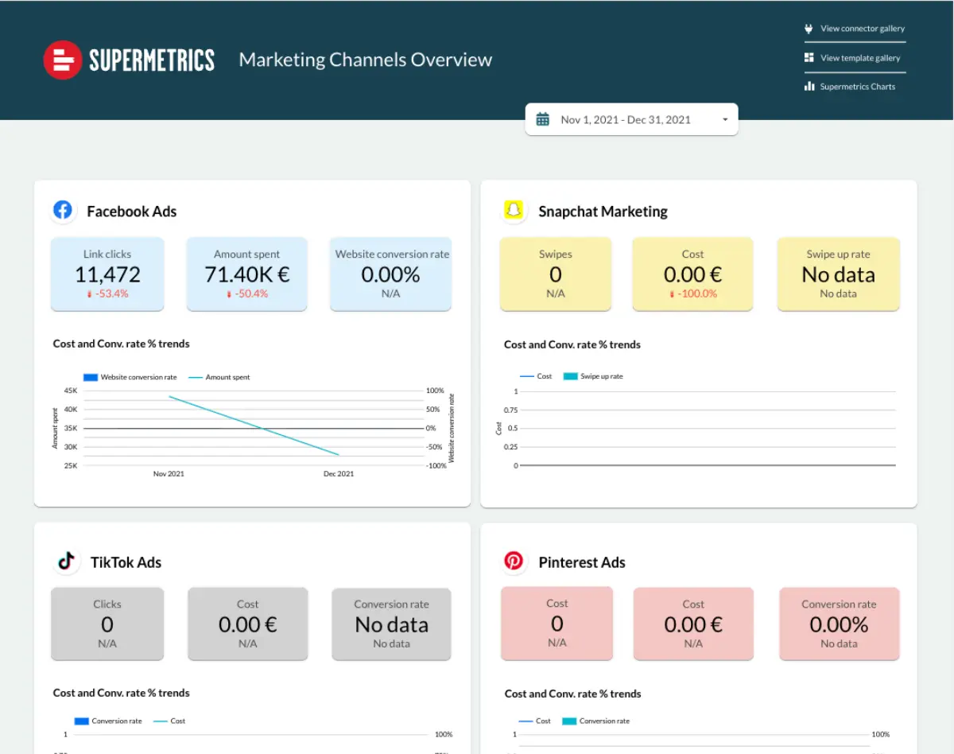Screen dimensions: 954x754
Task: Click the 0.75 y-axis label in Snapchat chart
Action: (510, 410)
